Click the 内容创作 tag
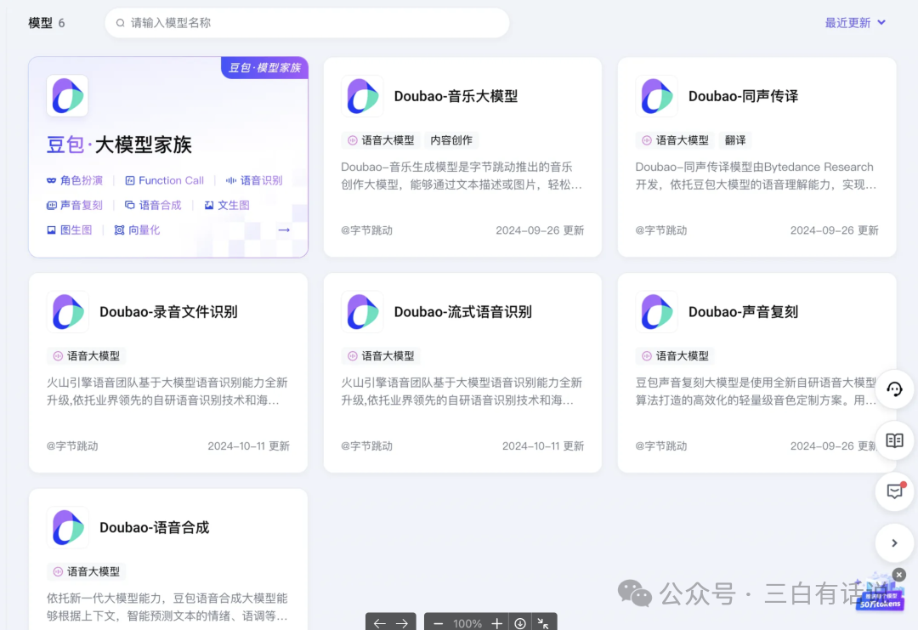This screenshot has width=918, height=630. [450, 140]
